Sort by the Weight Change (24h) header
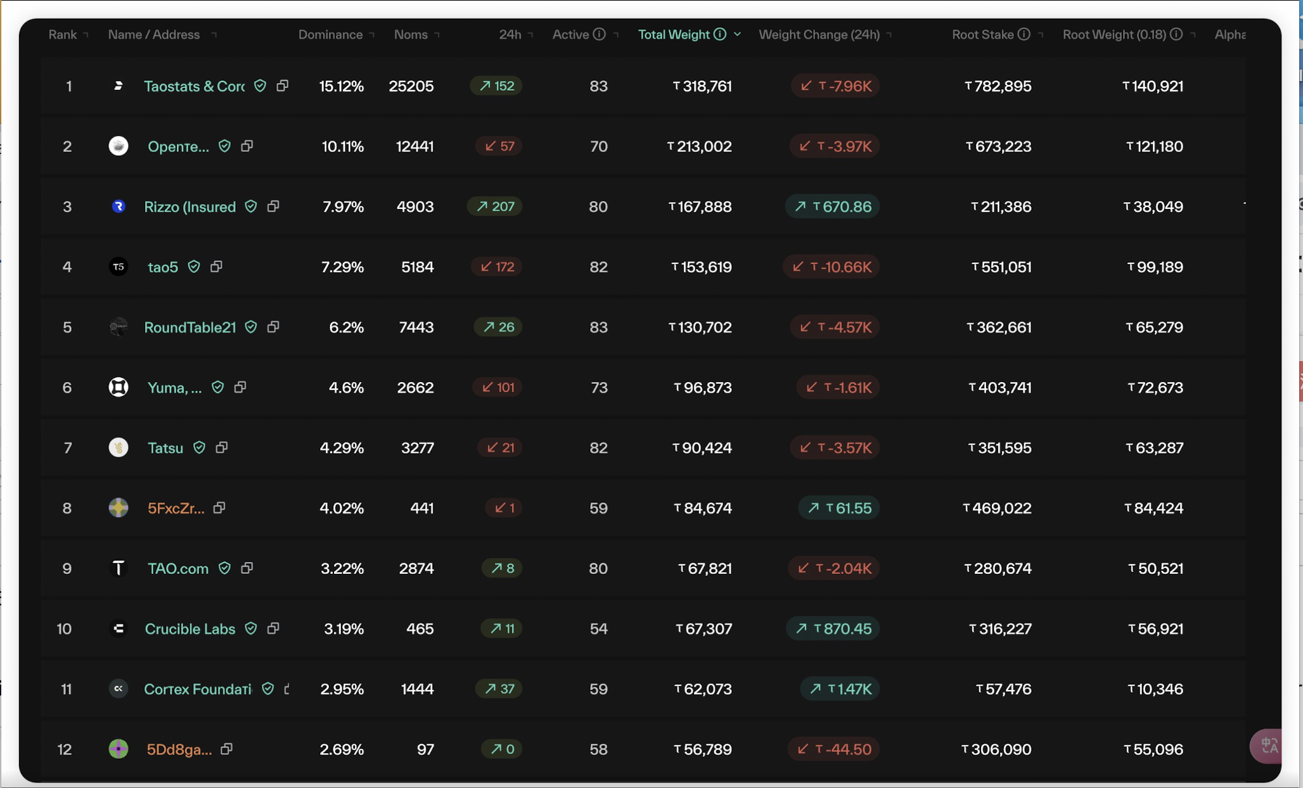The height and width of the screenshot is (788, 1303). tap(819, 34)
